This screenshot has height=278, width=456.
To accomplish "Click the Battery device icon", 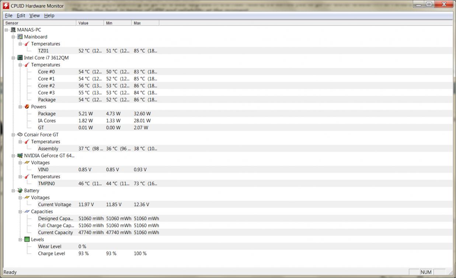I will tap(20, 191).
